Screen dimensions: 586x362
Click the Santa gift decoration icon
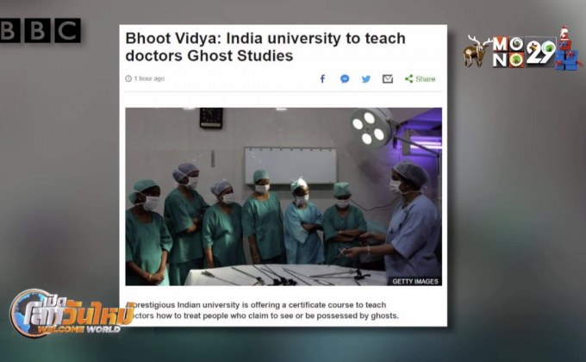[567, 48]
